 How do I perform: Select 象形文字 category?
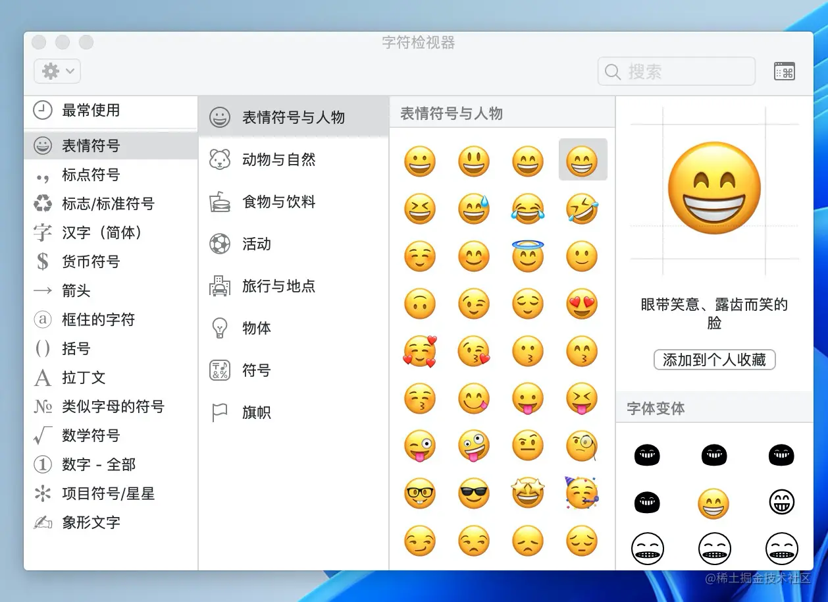pos(111,522)
